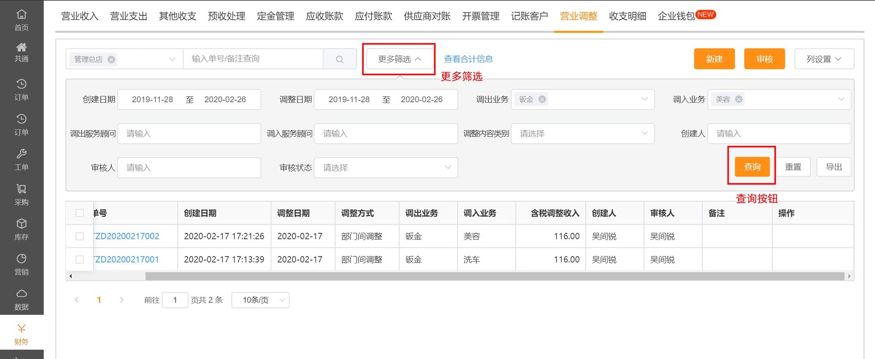This screenshot has width=875, height=359.
Task: Check row TZD20200217001 checkbox
Action: pyautogui.click(x=80, y=259)
